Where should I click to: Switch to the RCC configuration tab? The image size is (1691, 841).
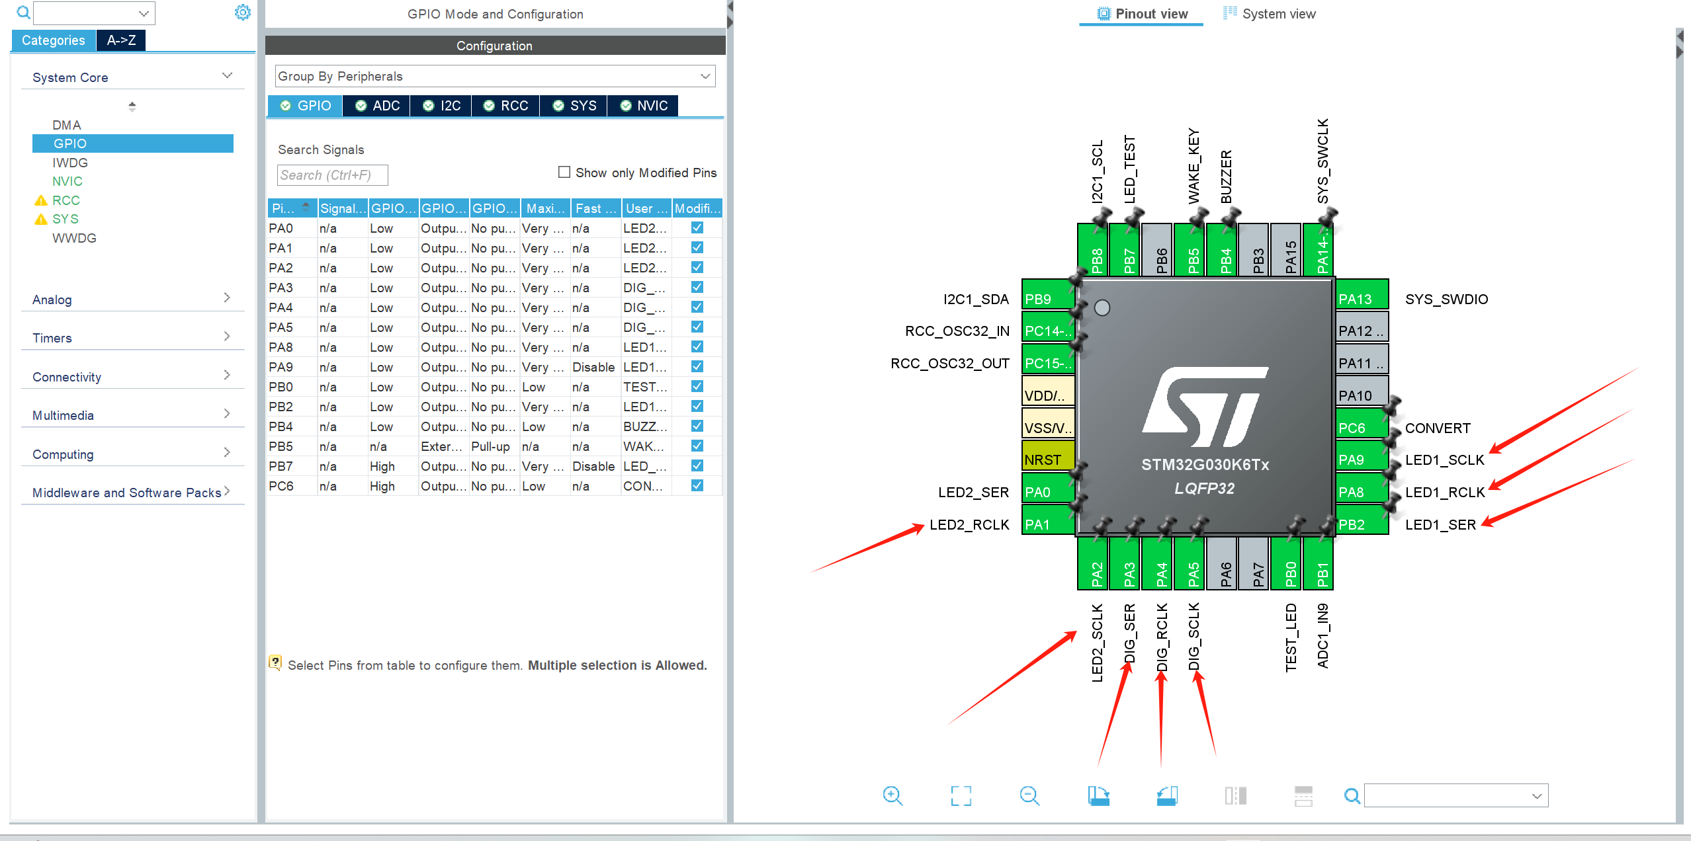(505, 106)
